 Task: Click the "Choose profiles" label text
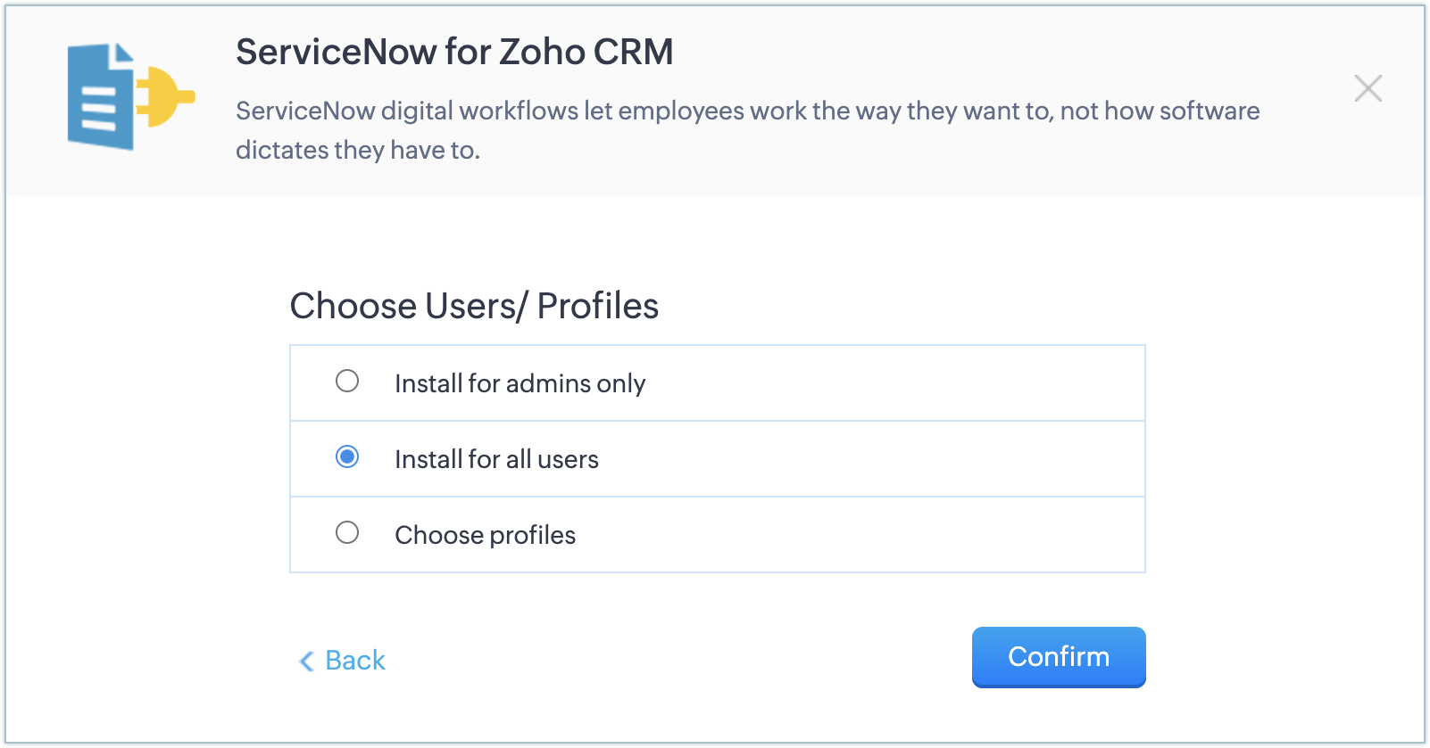pos(485,535)
